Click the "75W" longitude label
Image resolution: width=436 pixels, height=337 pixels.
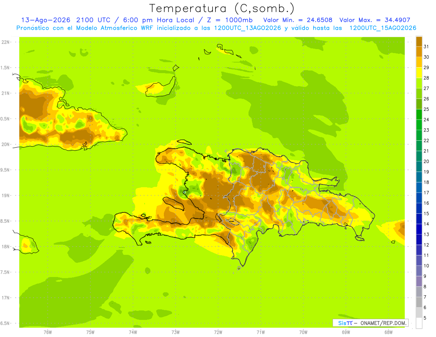coord(90,332)
